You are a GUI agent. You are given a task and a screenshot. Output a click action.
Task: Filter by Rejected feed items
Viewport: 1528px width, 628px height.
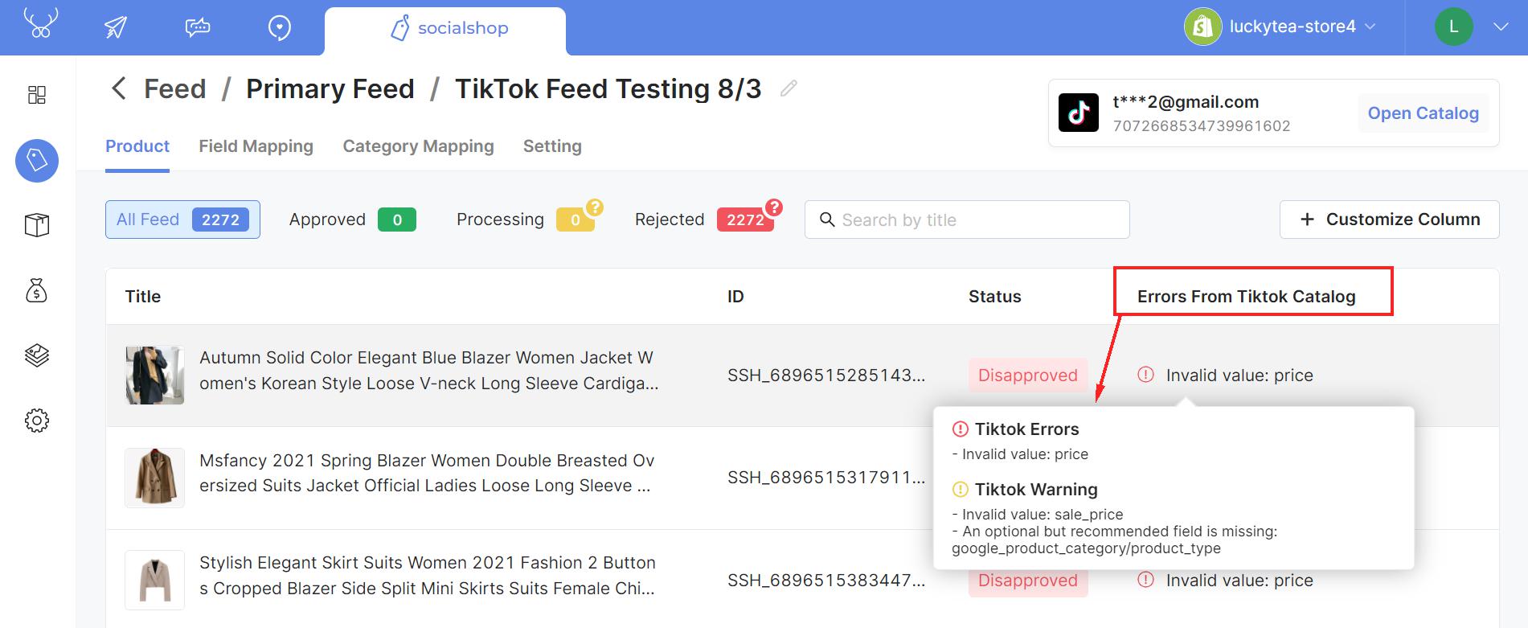coord(706,220)
